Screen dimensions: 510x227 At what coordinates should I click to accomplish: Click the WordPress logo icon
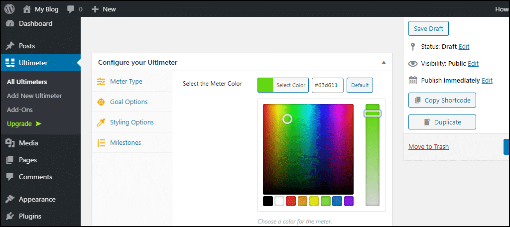(x=9, y=9)
